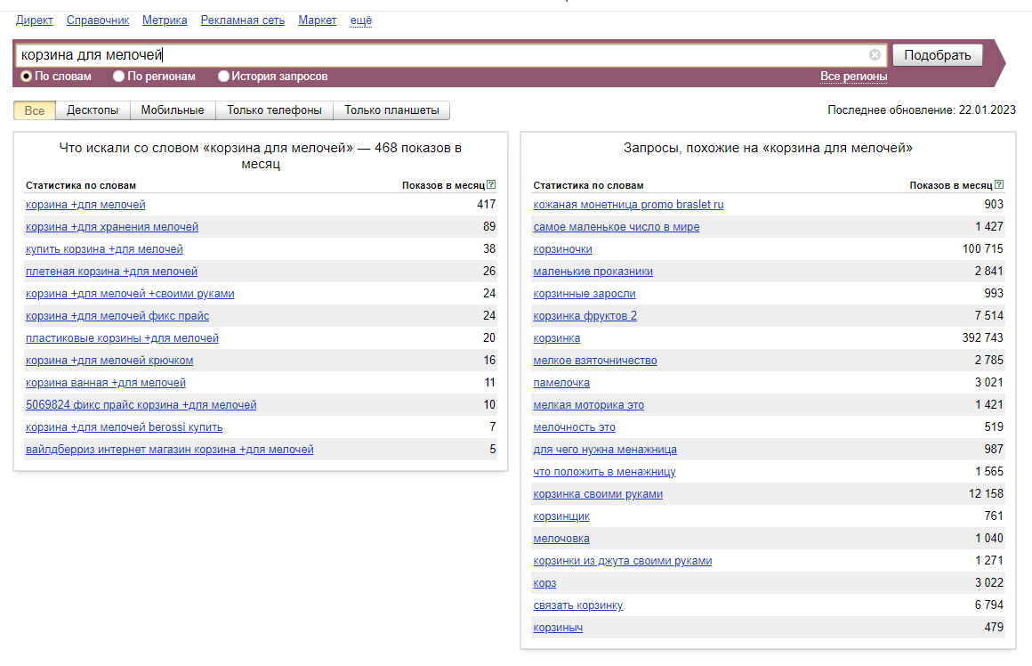Viewport: 1032px width, 666px height.
Task: Switch to the 'Все' devices tab
Action: [34, 110]
